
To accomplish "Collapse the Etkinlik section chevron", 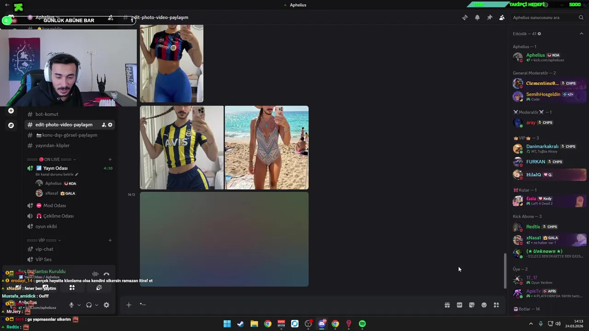I will point(581,34).
